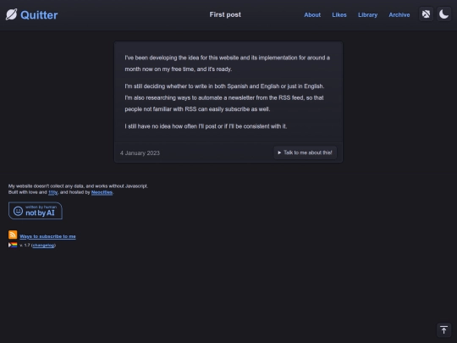Click the line 'My website doesn't collect any data'
This screenshot has height=343, width=457.
78,186
